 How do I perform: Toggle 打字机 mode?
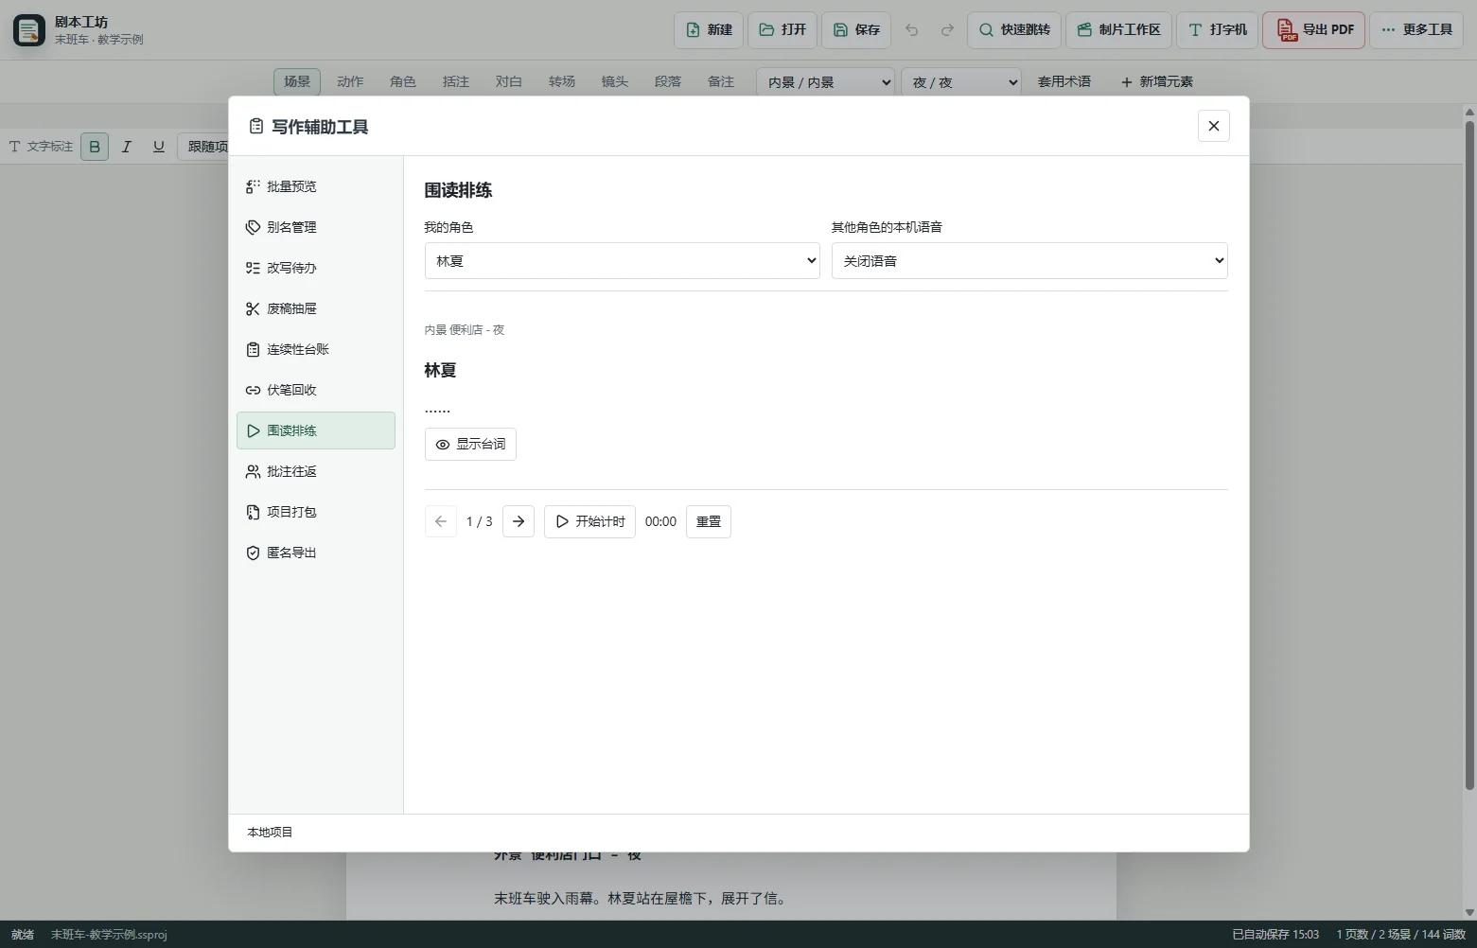pyautogui.click(x=1217, y=30)
